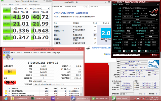Screen dimensions: 161x101
Task: Click the CrystalDiskMark comment text field
Action: coord(26,43)
